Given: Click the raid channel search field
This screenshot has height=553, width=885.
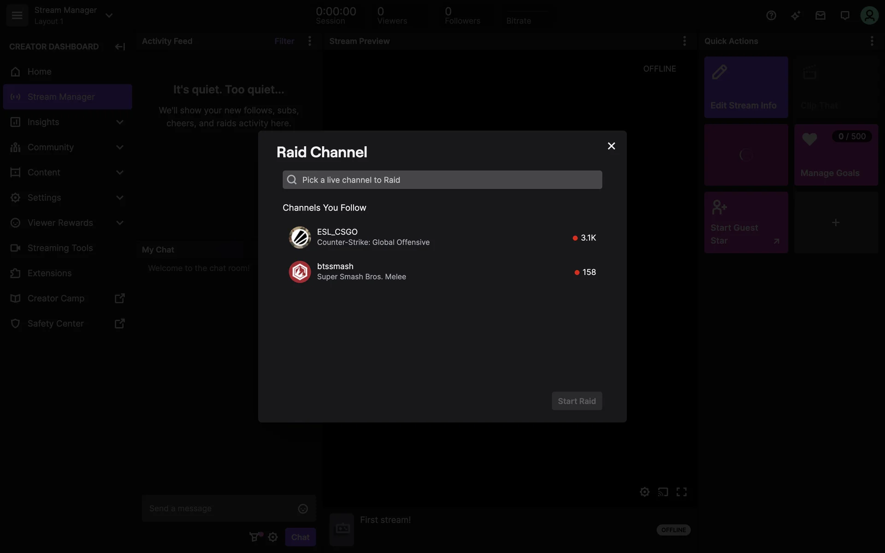Looking at the screenshot, I should [442, 180].
